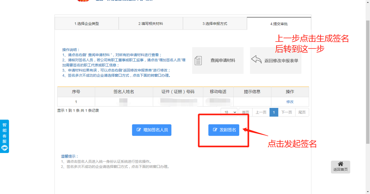Screen dimensions: 370x194
Task: Click 下一页 pagination button
Action: [286, 112]
